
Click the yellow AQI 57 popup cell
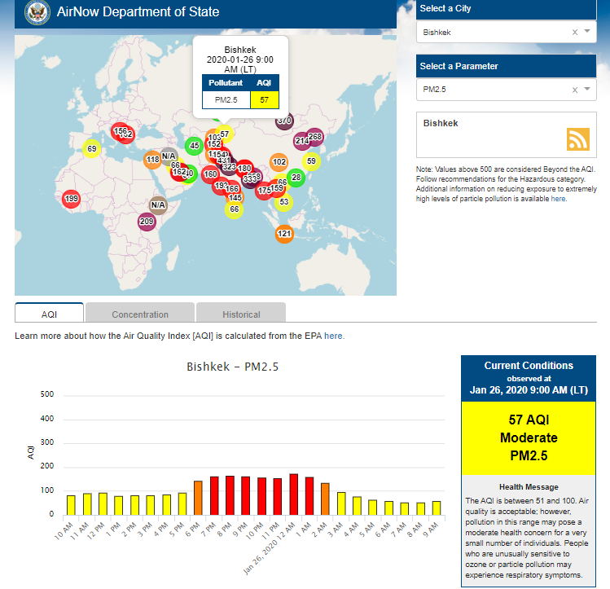[x=264, y=99]
